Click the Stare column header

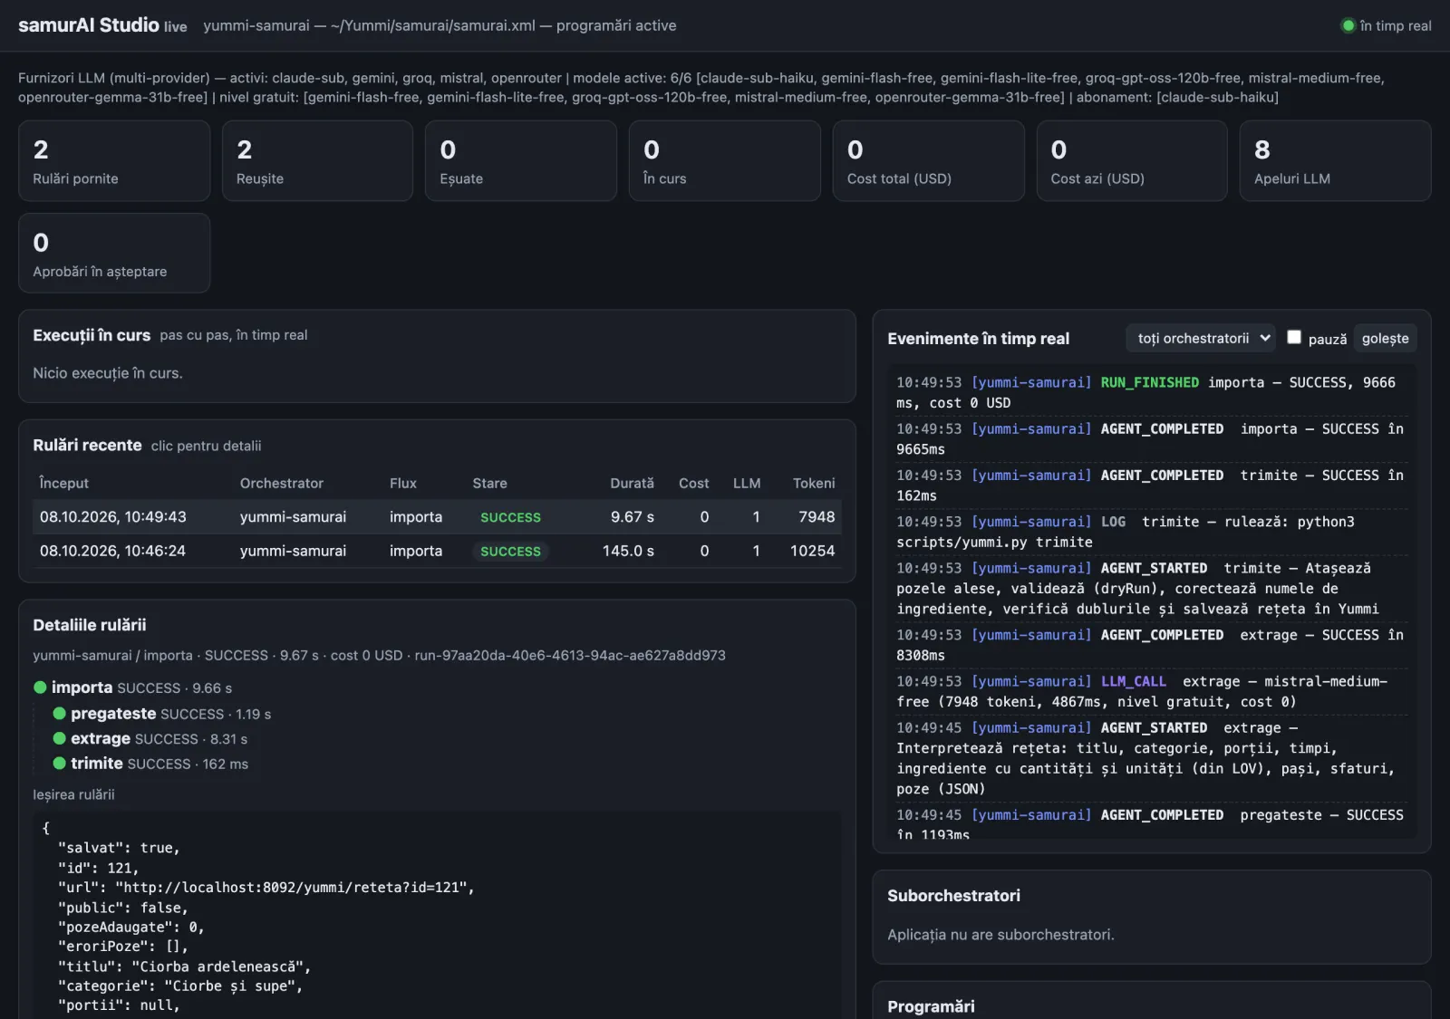pyautogui.click(x=489, y=484)
